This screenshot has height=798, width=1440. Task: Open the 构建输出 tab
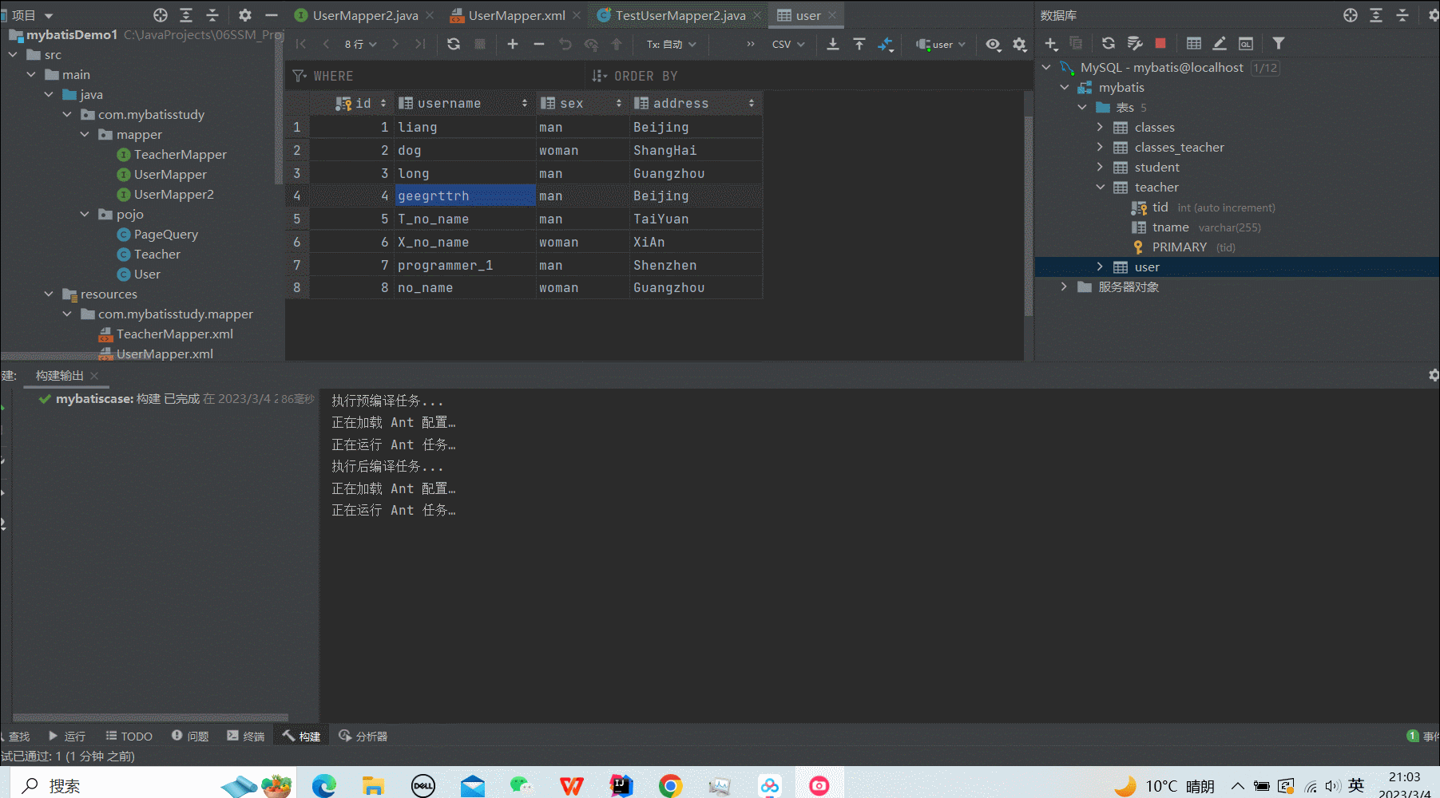pos(59,375)
